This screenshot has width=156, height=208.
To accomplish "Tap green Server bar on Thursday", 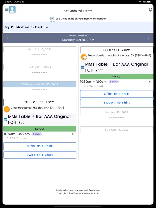I will tap(40, 129).
